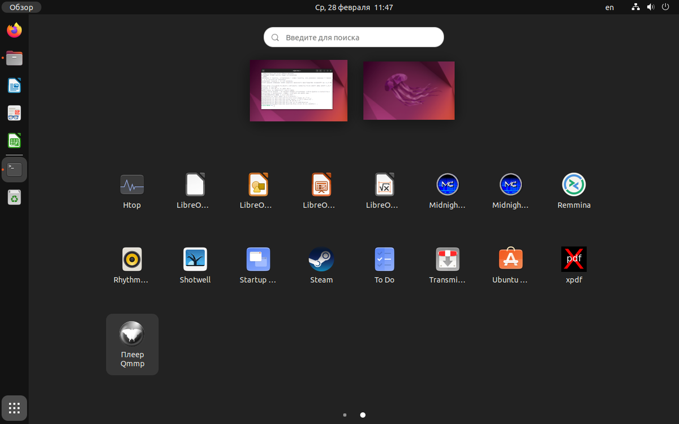Screen dimensions: 679x424
Task: Launch LibreOffice Writer from the dock
Action: [x=14, y=85]
